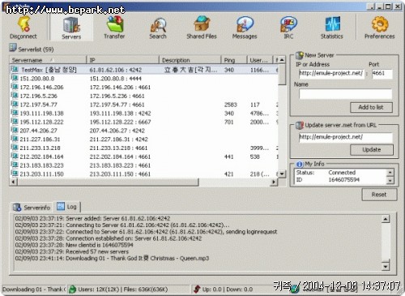This screenshot has width=405, height=296.
Task: Click server icon for 212.202.184.164 row
Action: click(x=15, y=157)
